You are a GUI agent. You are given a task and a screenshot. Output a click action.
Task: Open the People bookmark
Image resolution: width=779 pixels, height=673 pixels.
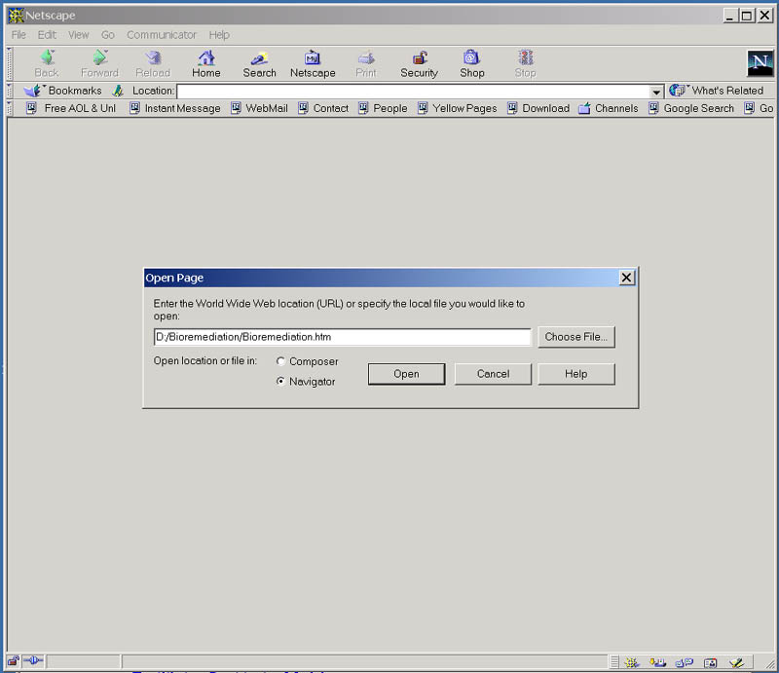click(383, 108)
